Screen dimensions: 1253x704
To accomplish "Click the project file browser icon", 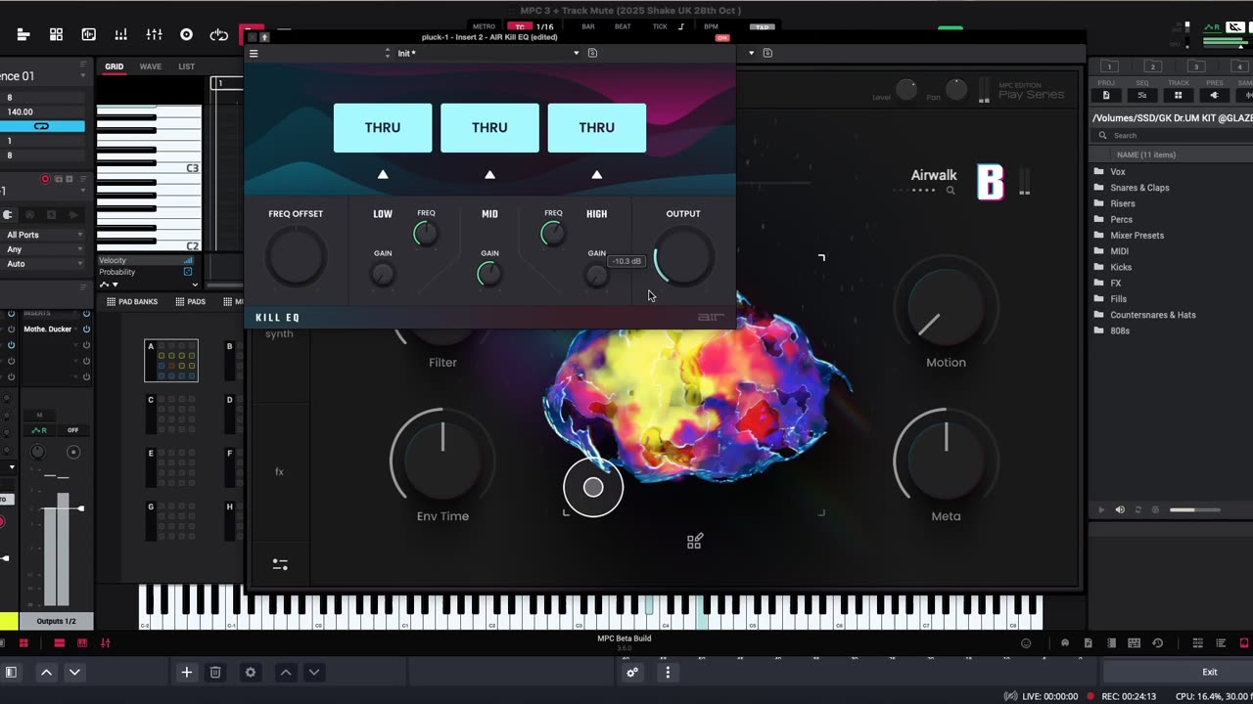I will (x=1106, y=95).
